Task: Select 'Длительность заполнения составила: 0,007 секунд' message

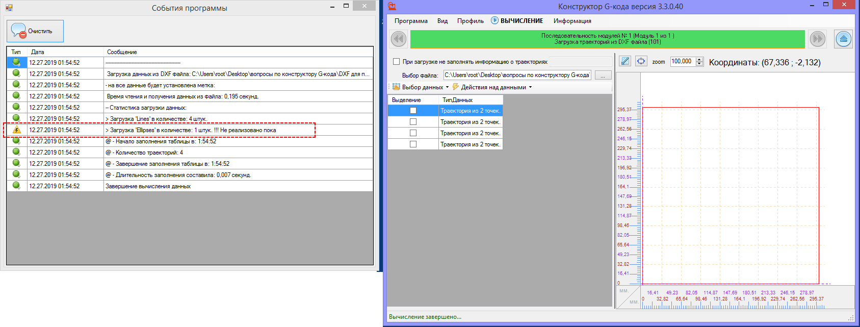Action: tap(239, 175)
